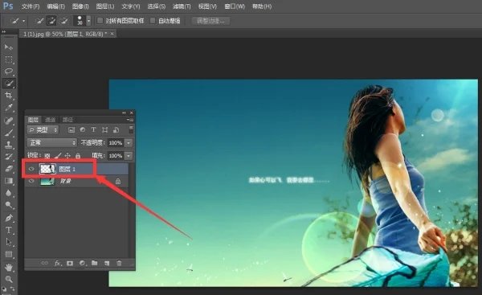Click the create new layer icon

tap(107, 263)
